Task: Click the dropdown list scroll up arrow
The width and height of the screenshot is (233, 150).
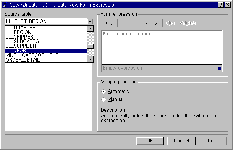Action: 91,29
